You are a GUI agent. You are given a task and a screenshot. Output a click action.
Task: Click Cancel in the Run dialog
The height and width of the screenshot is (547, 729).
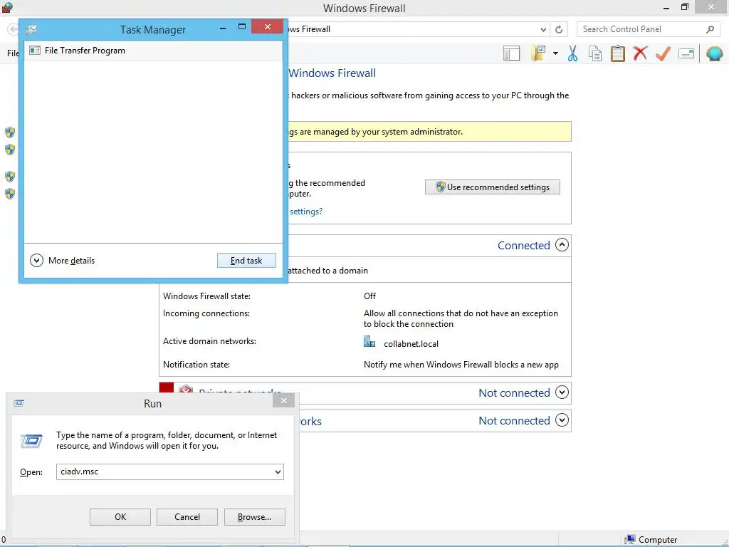[187, 517]
